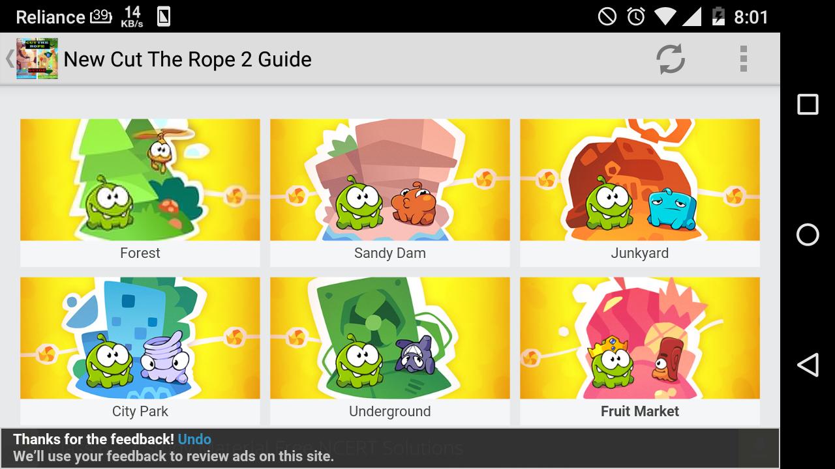Viewport: 835px width, 469px height.
Task: Open the Sandy Dam level guide
Action: pos(389,192)
